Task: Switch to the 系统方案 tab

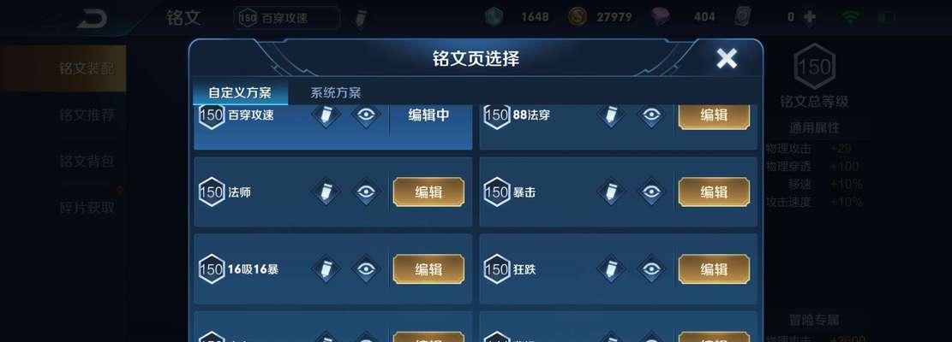Action: point(336,92)
